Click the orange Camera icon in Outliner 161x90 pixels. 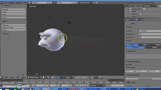pos(131,14)
